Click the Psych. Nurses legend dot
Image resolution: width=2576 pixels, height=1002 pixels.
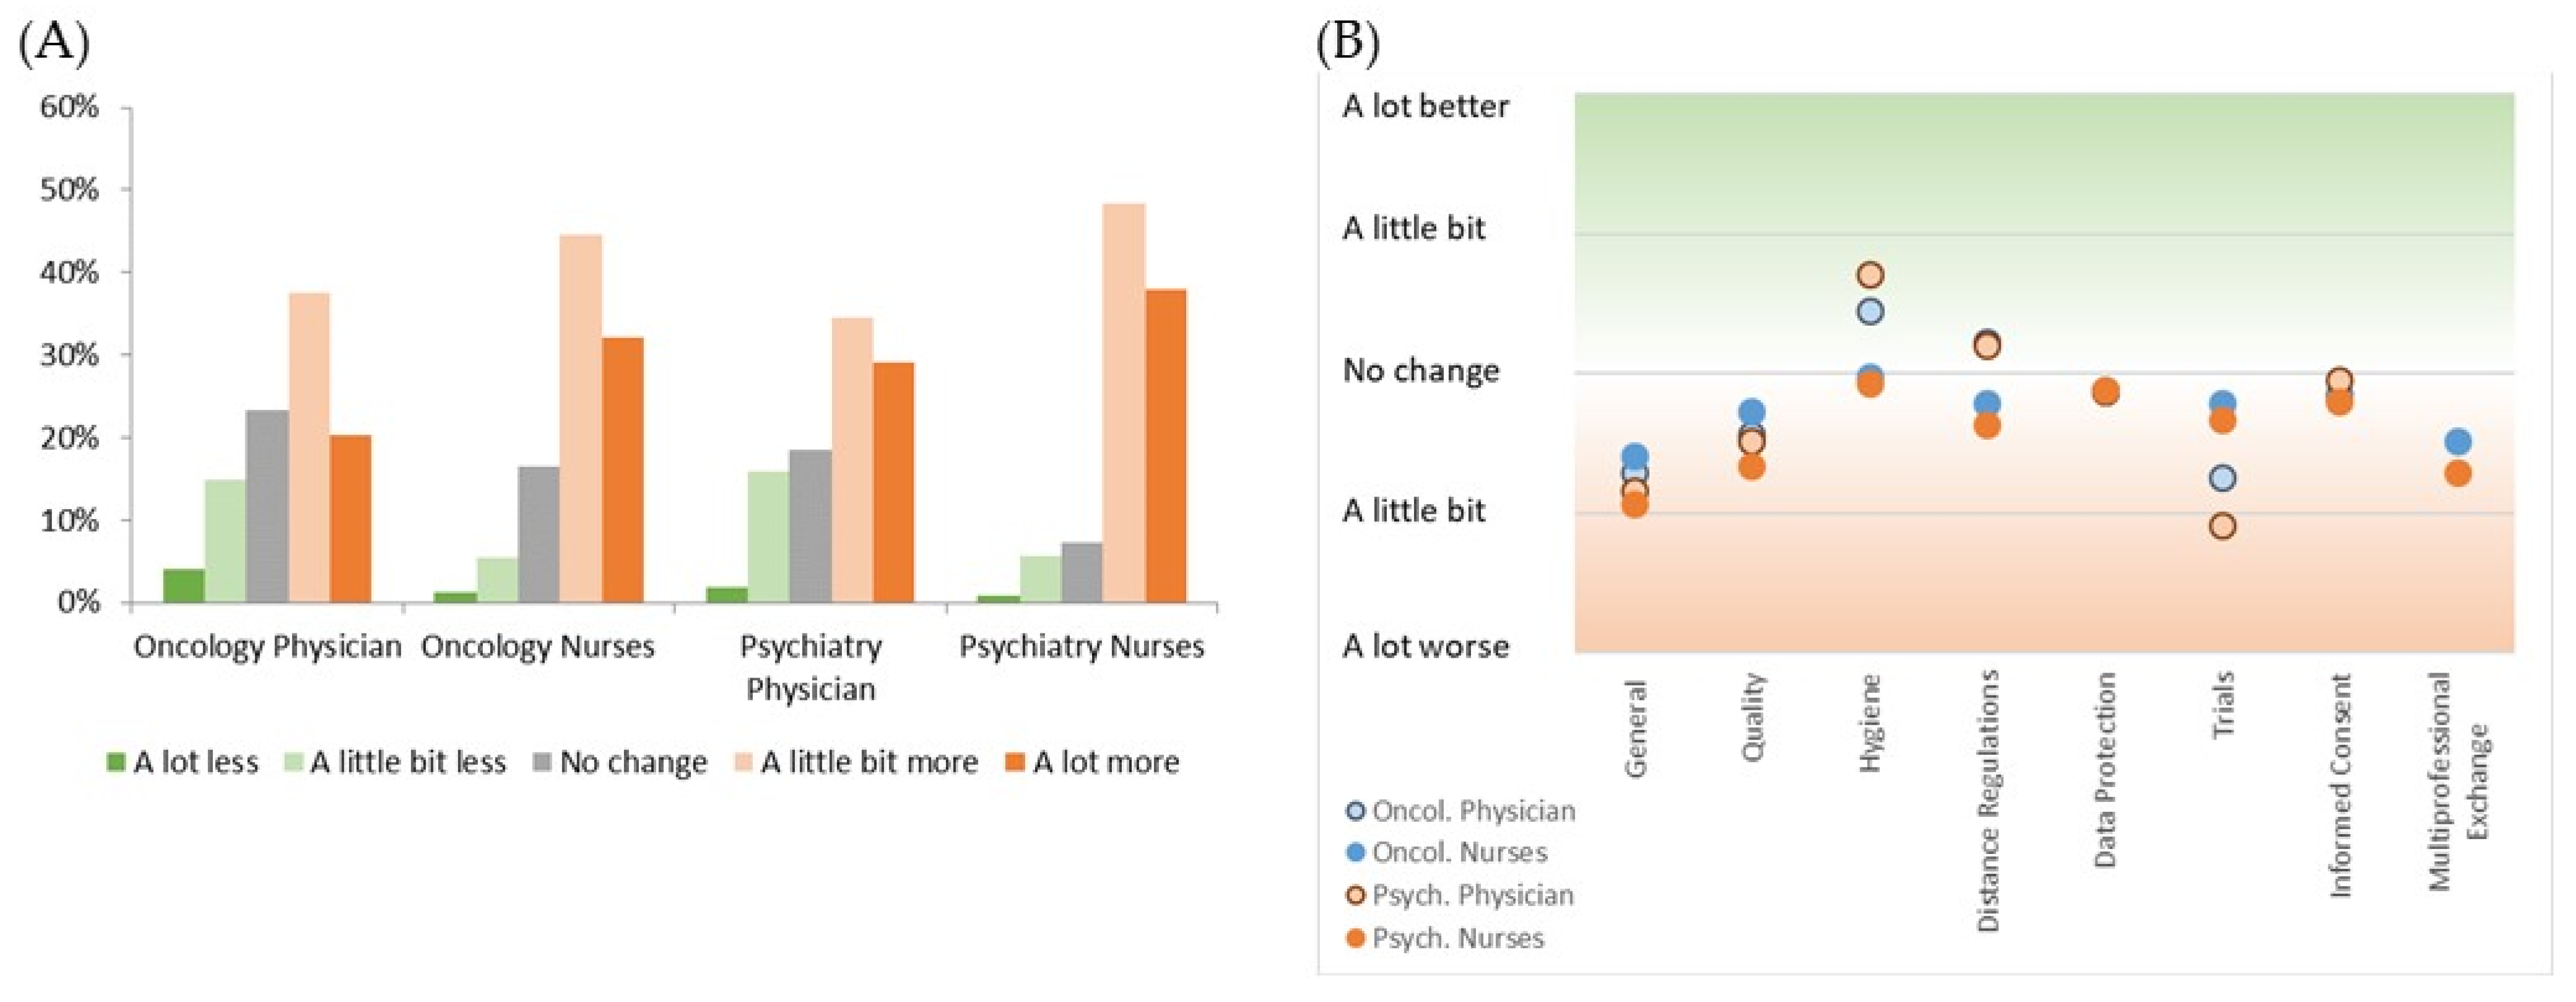coord(1356,939)
